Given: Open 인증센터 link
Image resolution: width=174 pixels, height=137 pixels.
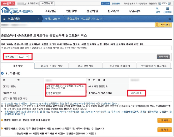Looking at the screenshot, I should click(x=116, y=4).
